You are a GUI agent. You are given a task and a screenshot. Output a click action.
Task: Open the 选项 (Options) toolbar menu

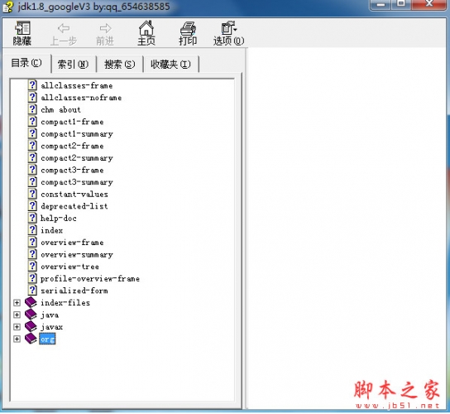coord(229,33)
